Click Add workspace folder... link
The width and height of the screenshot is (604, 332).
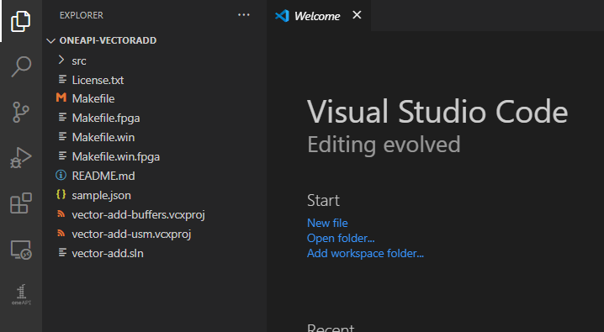365,253
